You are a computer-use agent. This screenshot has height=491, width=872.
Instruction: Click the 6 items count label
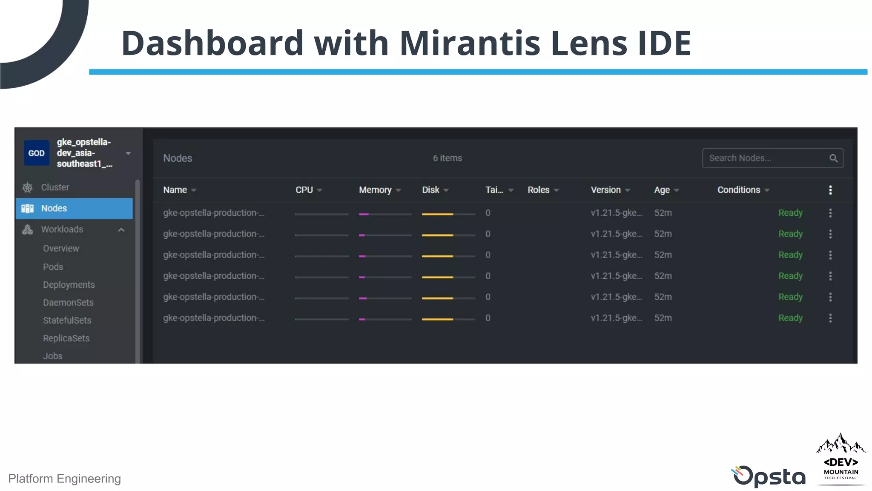447,158
